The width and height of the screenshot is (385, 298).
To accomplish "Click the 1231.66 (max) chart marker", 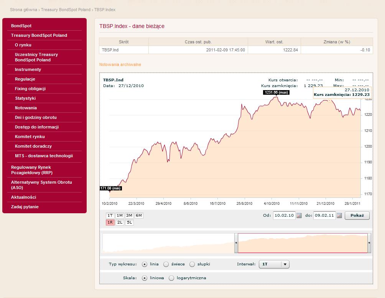I will (x=276, y=92).
